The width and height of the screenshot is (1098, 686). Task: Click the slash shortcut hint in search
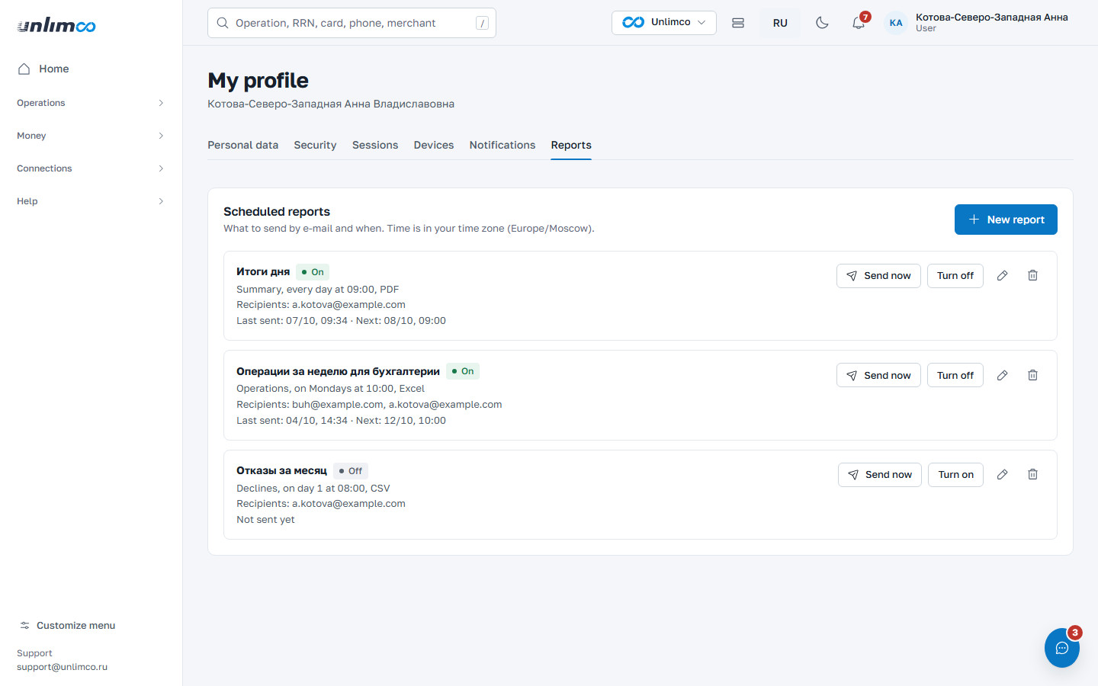(x=482, y=23)
